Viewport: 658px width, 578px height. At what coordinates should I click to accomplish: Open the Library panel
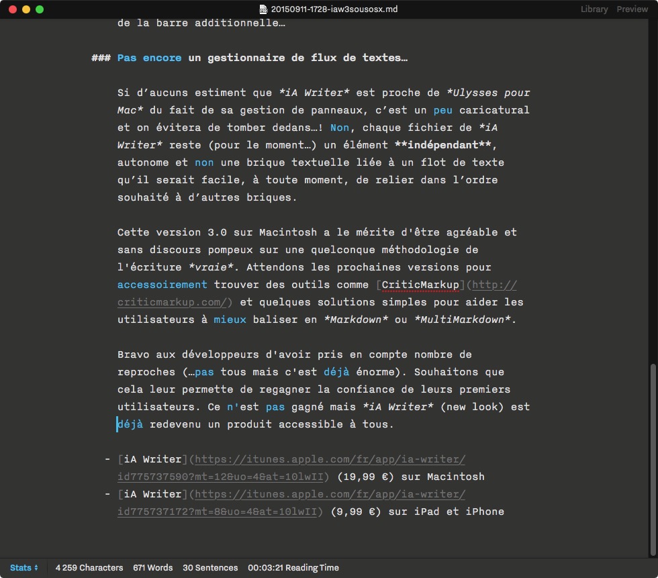pos(594,9)
